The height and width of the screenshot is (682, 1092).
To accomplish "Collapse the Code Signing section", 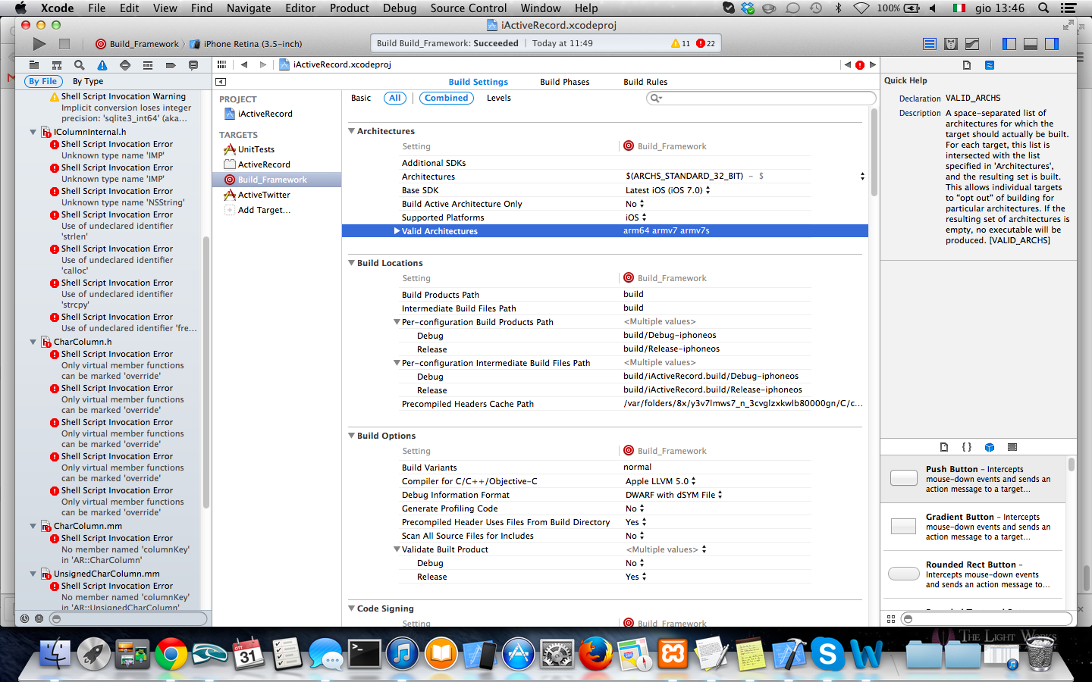I will pos(352,608).
